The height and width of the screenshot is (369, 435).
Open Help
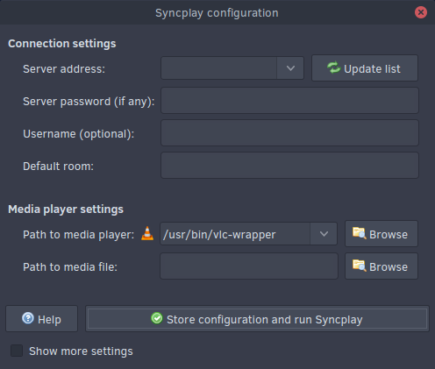pos(41,319)
